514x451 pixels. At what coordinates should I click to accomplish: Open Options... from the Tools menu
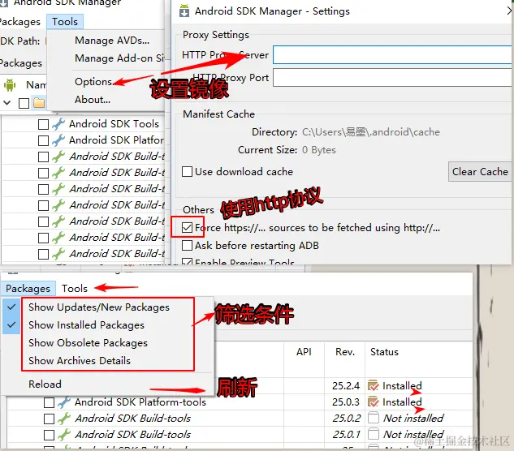[x=93, y=82]
